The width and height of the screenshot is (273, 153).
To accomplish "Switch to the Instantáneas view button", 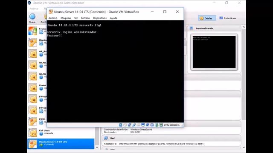I will pyautogui.click(x=227, y=18).
